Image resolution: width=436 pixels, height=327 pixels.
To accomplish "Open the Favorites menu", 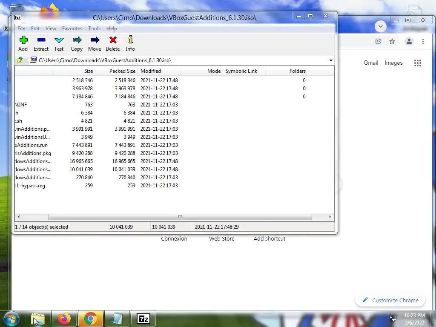I will tap(72, 29).
